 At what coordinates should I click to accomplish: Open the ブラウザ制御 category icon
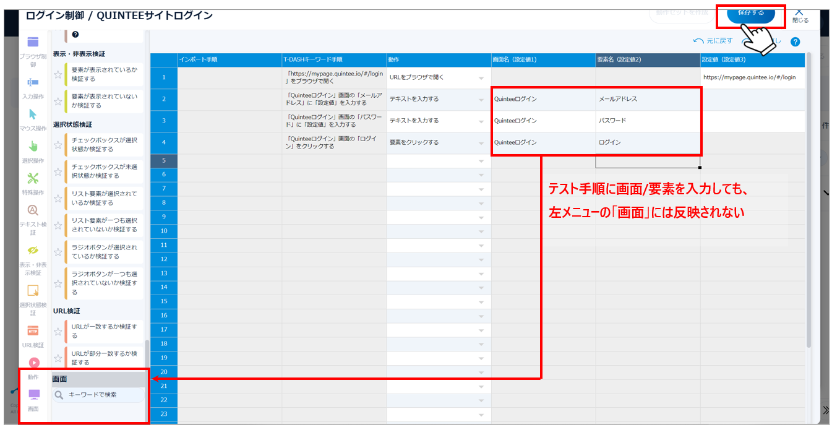coord(33,43)
